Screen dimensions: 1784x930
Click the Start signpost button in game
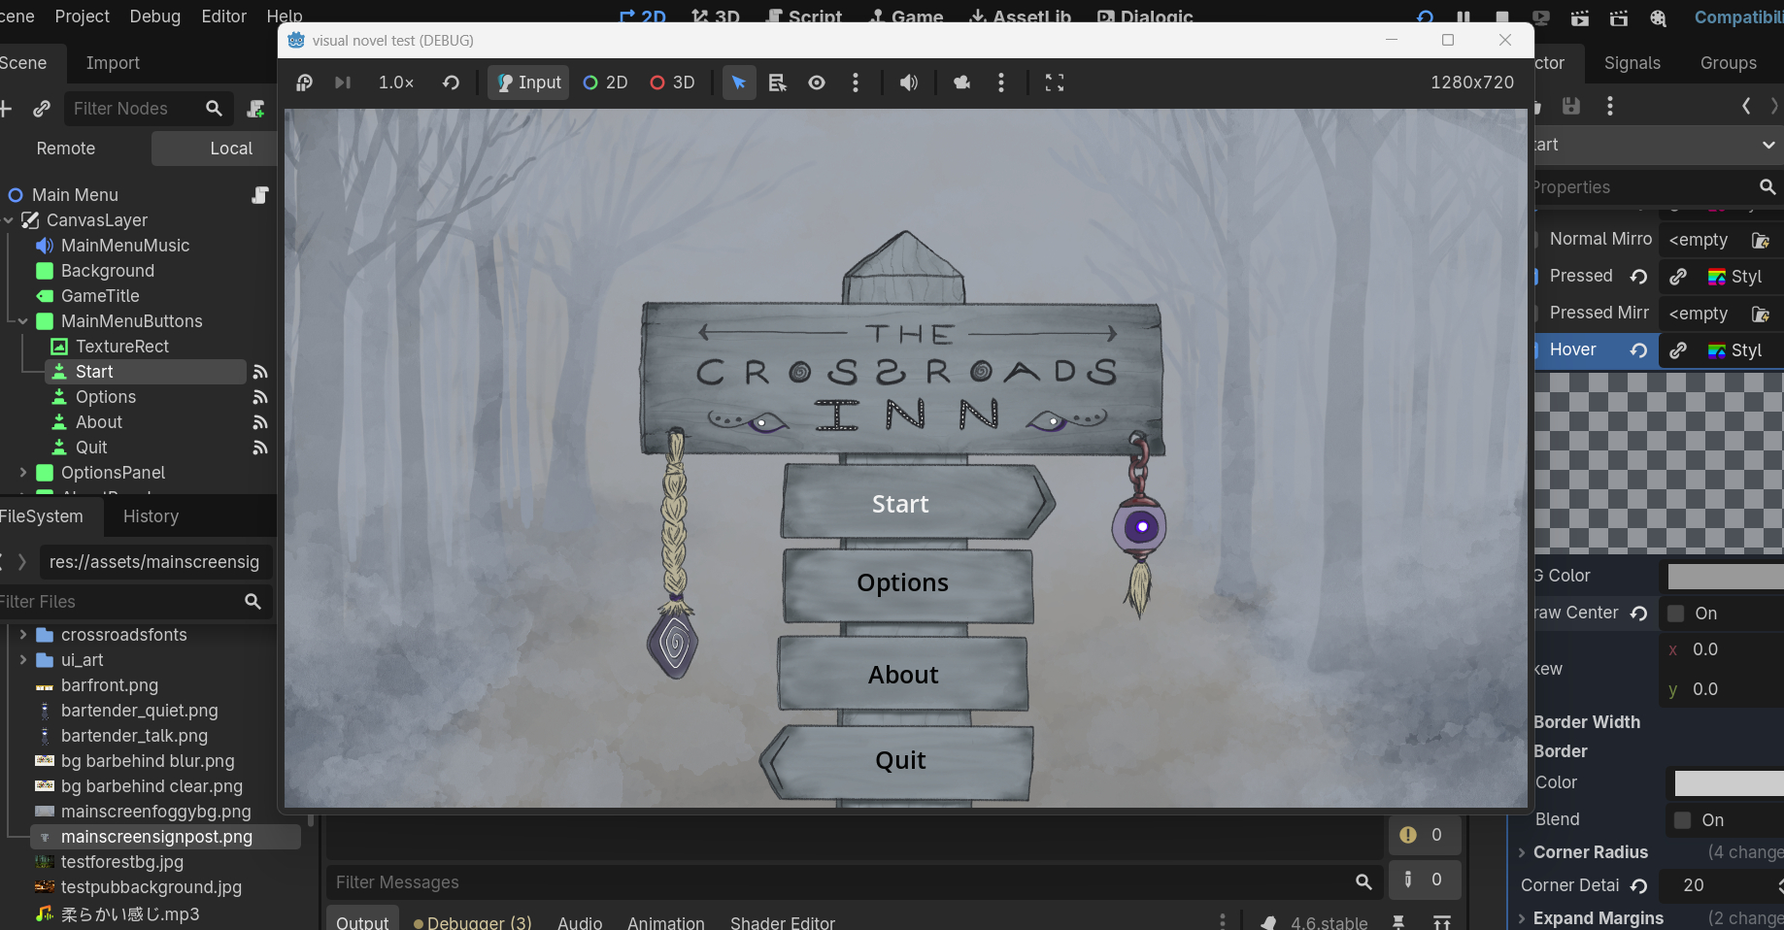click(900, 504)
